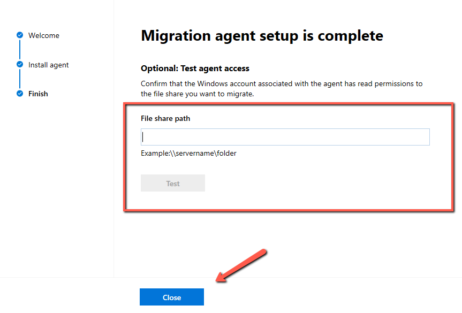Focus the File share path text box

285,137
